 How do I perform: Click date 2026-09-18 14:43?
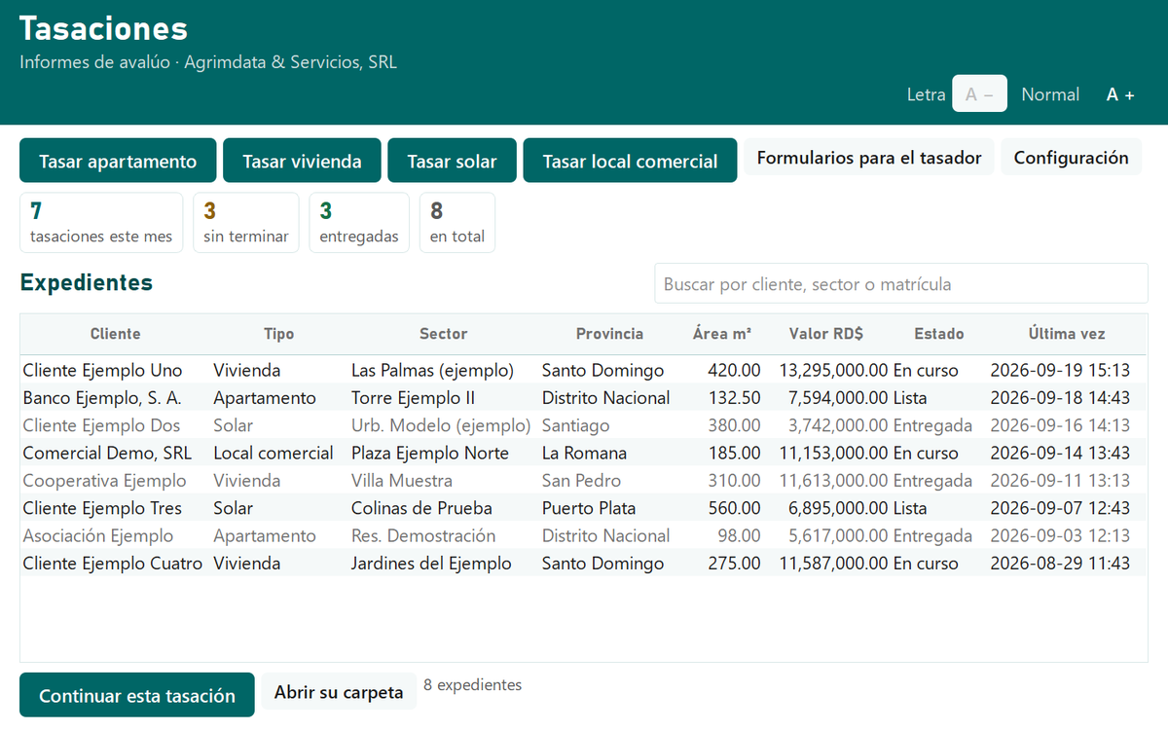click(1060, 397)
